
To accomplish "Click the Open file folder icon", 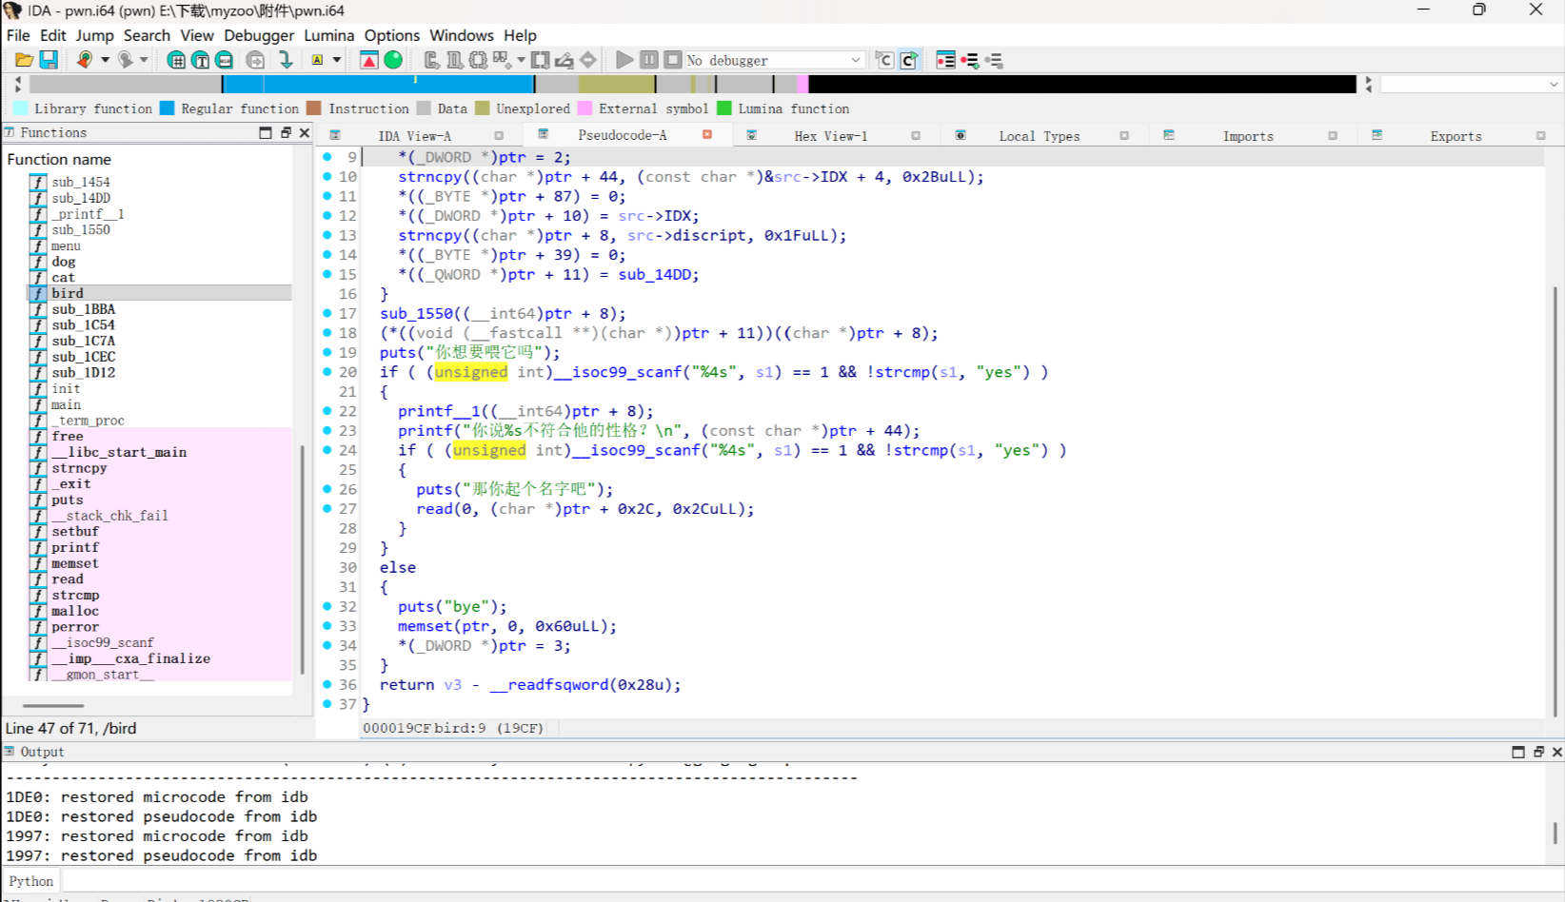I will [x=24, y=60].
